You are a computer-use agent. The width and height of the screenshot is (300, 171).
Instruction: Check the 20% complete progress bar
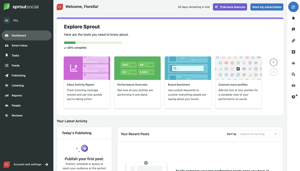click(x=93, y=42)
